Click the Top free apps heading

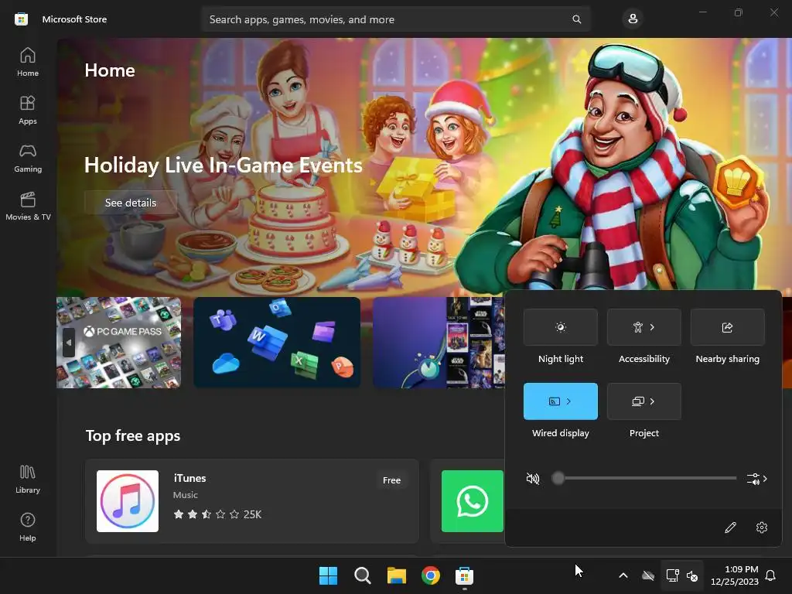133,435
